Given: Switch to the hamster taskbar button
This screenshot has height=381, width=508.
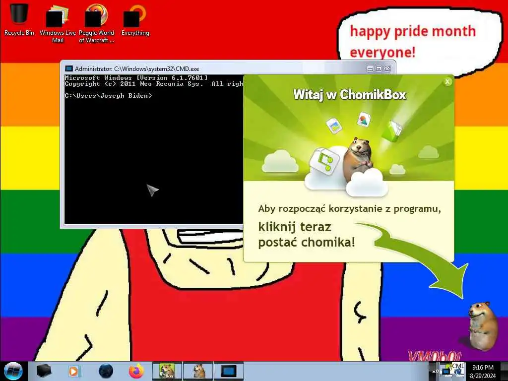Looking at the screenshot, I should click(198, 371).
